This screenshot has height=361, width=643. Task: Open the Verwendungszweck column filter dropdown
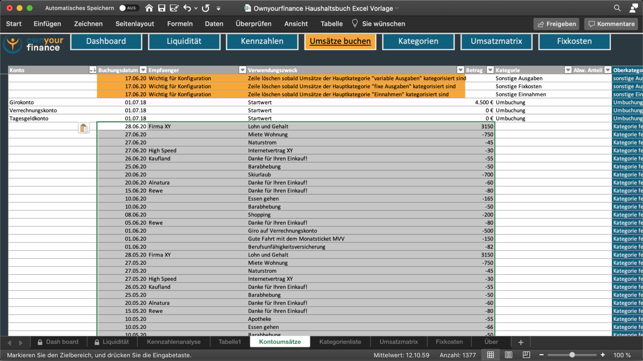click(460, 70)
